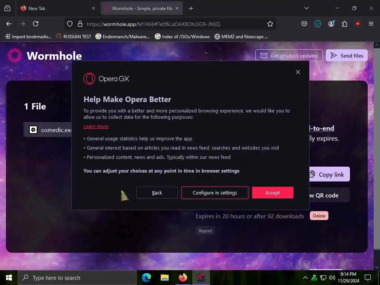Screen dimensions: 380x285
Task: Click Configure in settings button
Action: (x=215, y=193)
